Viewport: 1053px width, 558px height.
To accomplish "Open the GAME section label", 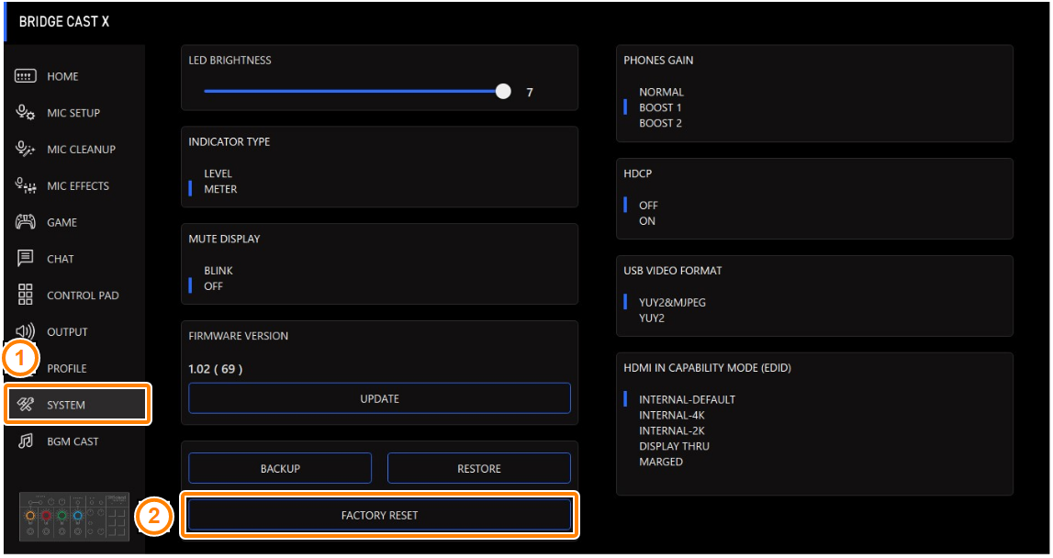I will (x=62, y=222).
